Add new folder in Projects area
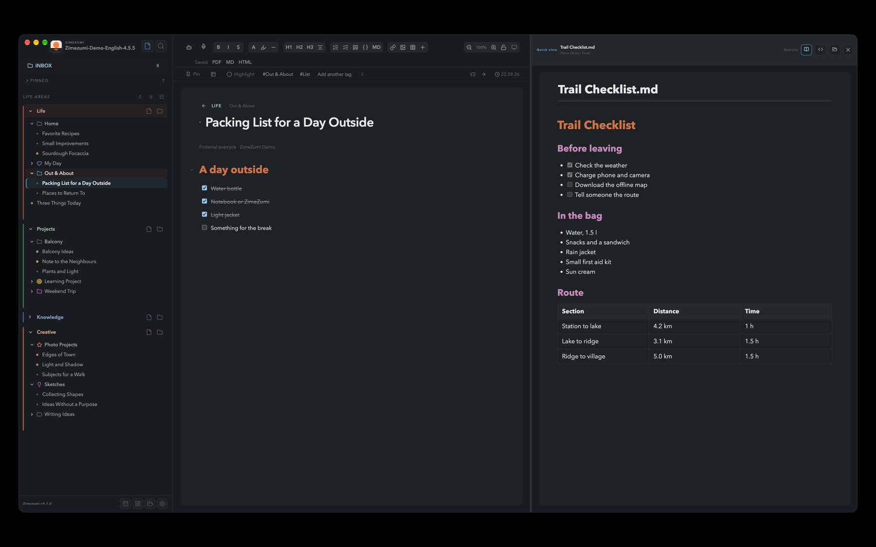This screenshot has height=547, width=876. [160, 229]
